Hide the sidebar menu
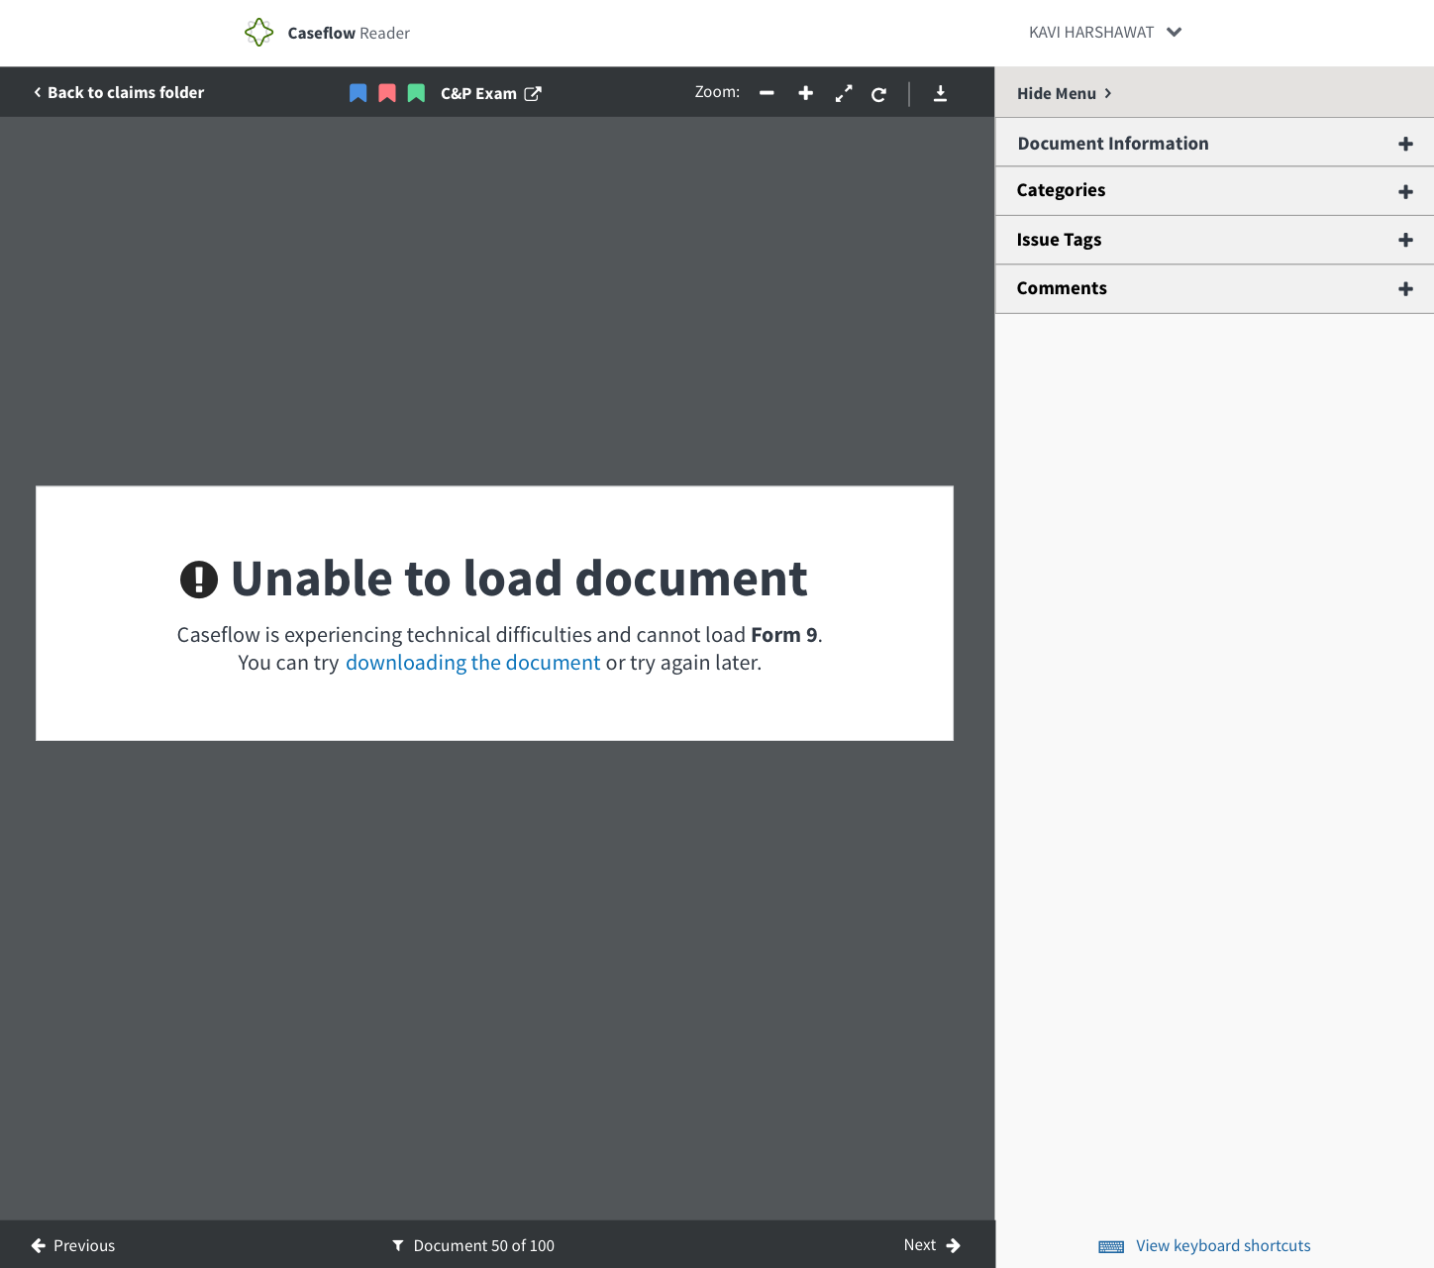 [1065, 93]
